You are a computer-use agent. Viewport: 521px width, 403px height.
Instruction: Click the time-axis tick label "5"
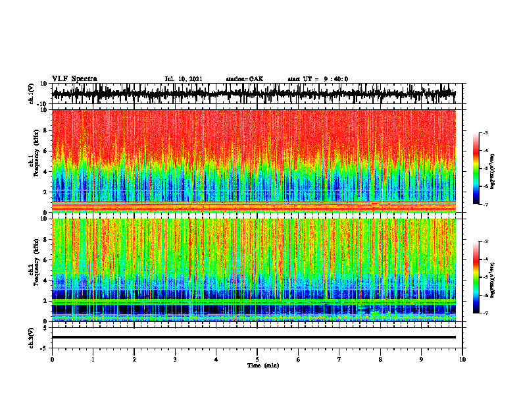[x=257, y=360]
